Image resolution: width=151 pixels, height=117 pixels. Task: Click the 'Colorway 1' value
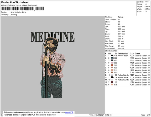(x=14, y=15)
